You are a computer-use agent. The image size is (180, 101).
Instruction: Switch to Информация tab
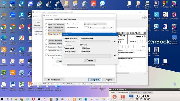click(72, 19)
